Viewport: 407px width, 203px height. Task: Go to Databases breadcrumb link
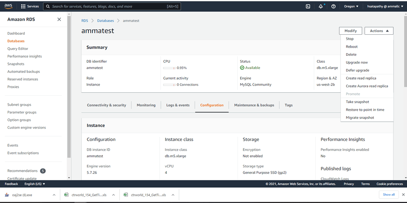tap(105, 21)
